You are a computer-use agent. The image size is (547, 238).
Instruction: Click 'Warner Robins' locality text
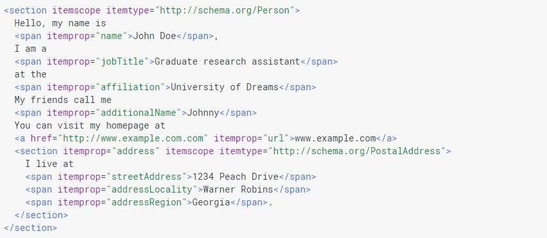pos(238,189)
